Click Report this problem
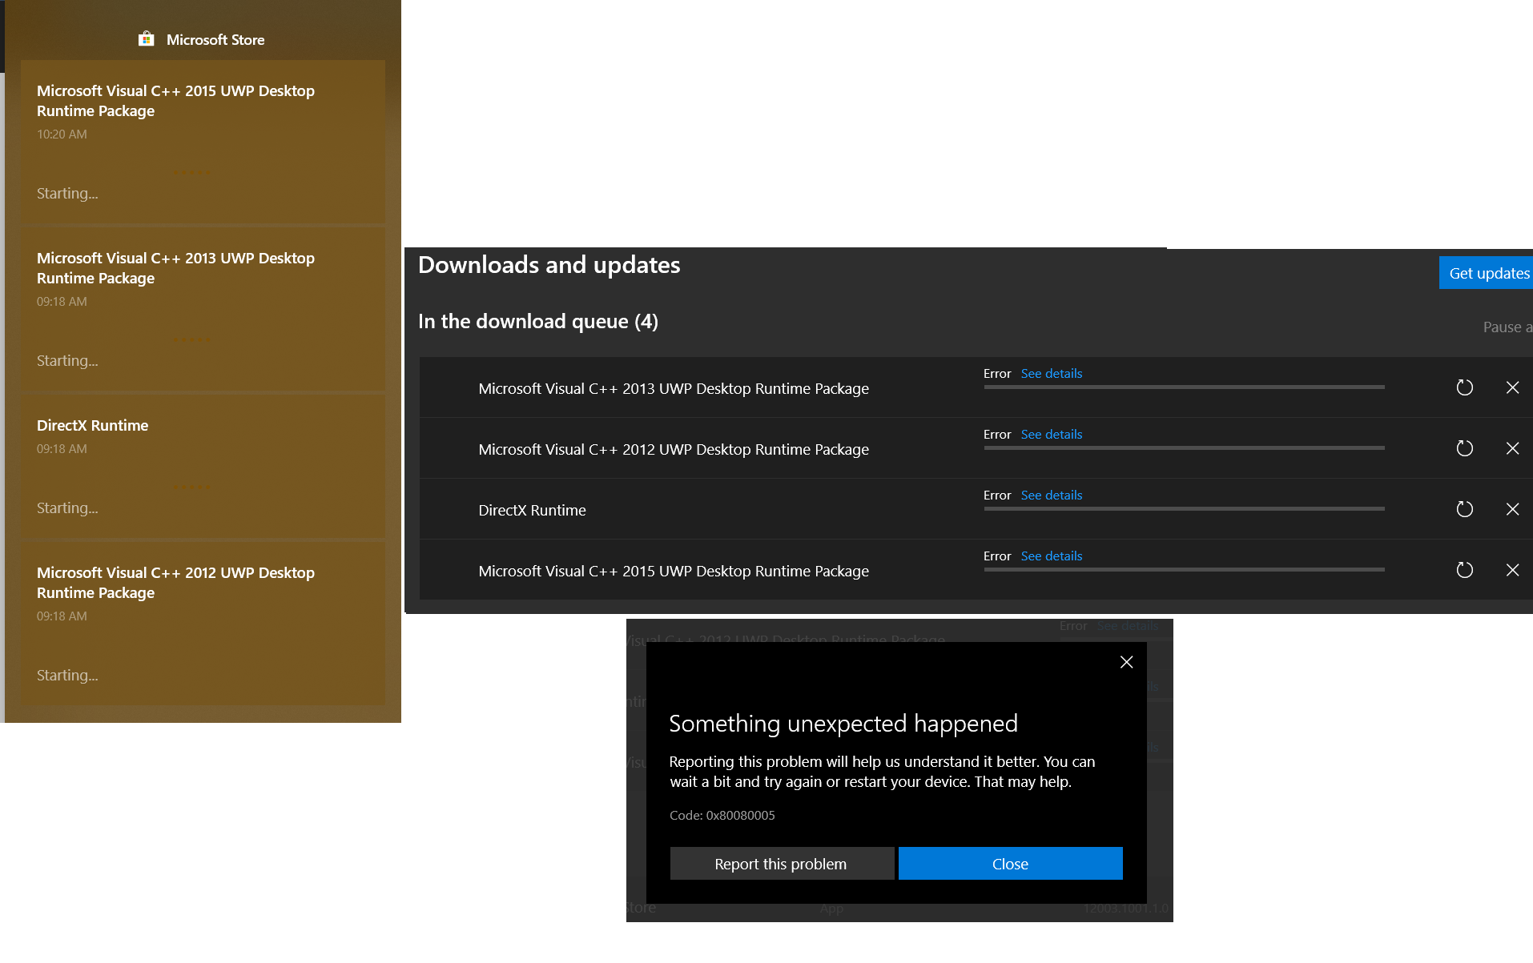This screenshot has width=1533, height=963. [x=781, y=864]
